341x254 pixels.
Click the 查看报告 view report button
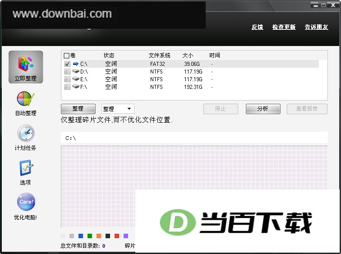[x=307, y=109]
